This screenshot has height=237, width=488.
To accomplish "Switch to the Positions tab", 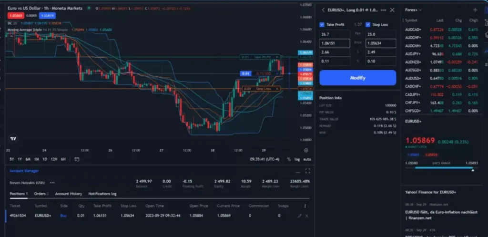I will coord(19,194).
